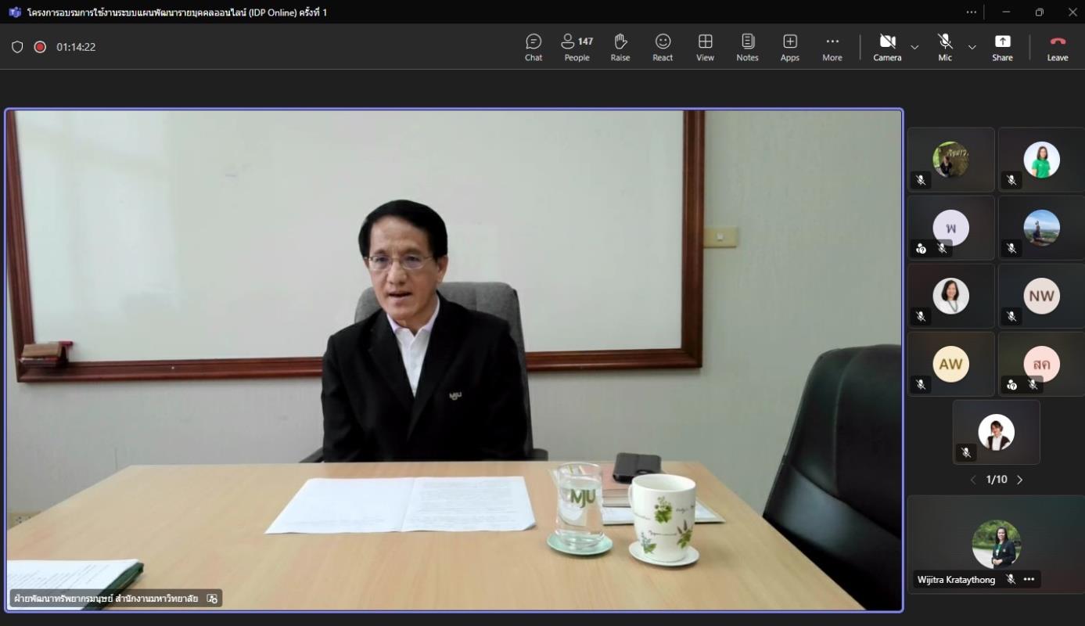Open the Chat panel
1085x626 pixels.
click(534, 47)
